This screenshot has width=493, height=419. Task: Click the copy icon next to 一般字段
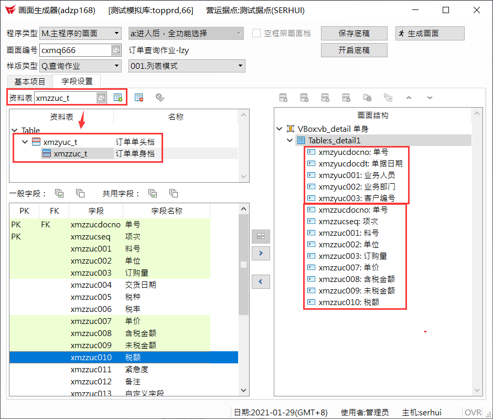pyautogui.click(x=59, y=193)
